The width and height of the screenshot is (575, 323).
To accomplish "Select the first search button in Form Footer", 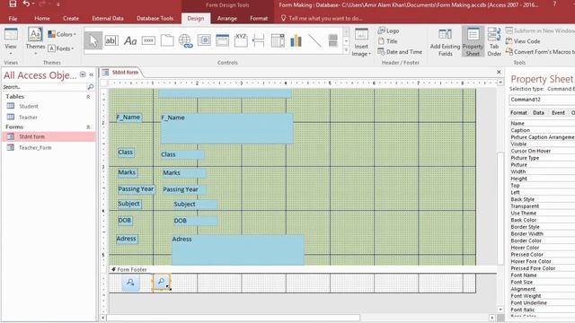I will click(130, 283).
